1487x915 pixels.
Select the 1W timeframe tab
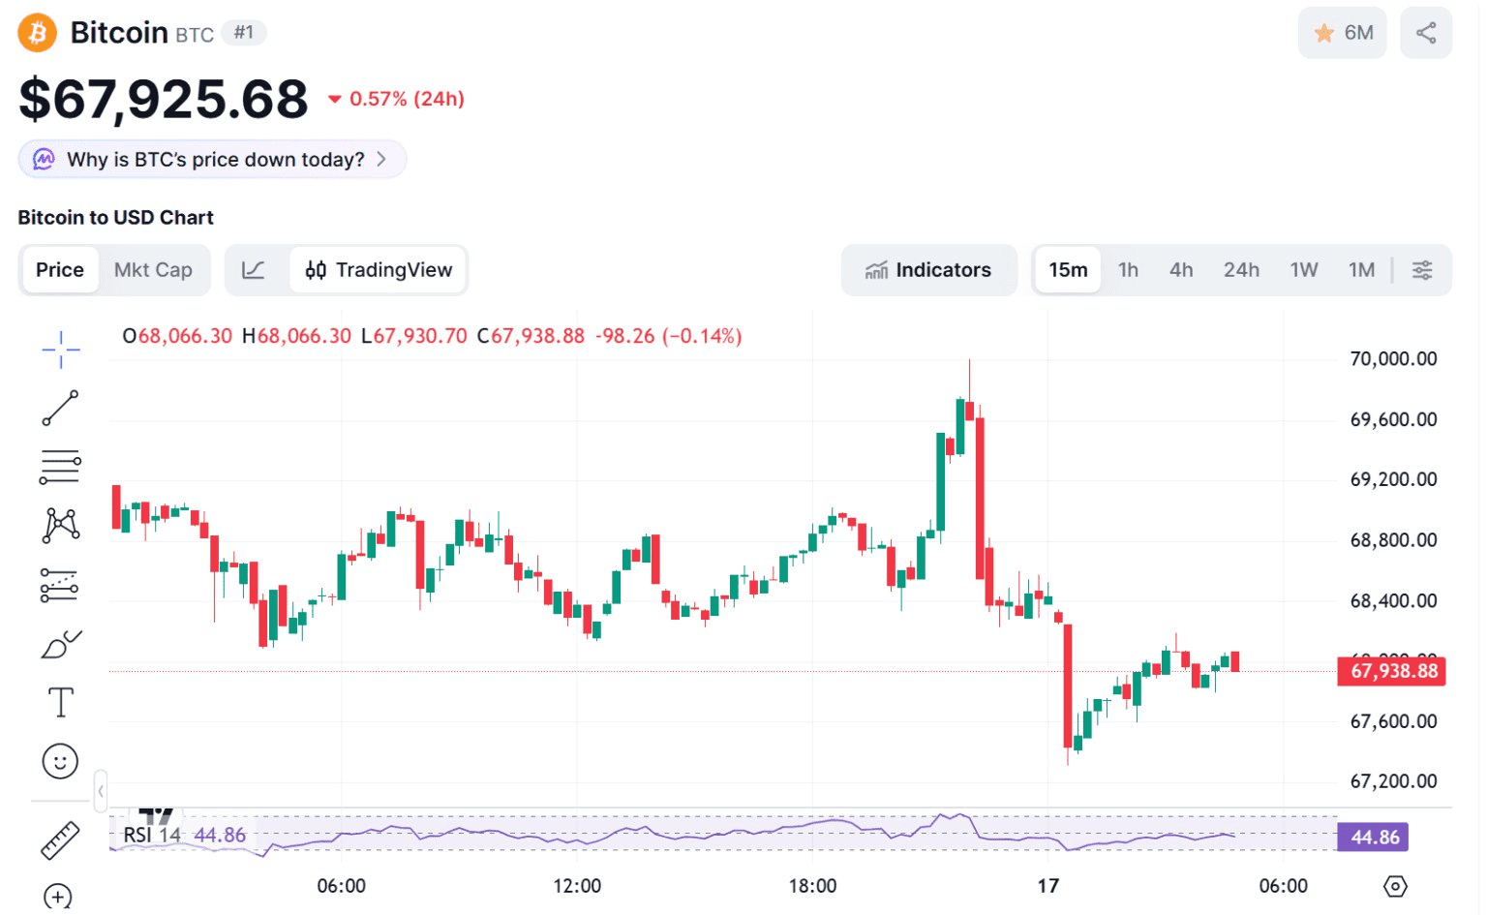click(1304, 270)
